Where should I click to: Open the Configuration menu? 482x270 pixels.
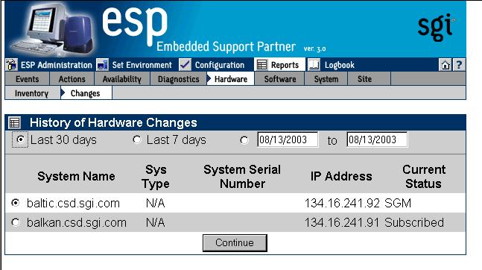coord(220,65)
